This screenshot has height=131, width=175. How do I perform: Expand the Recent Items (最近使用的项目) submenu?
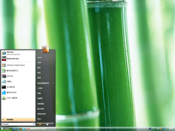(45, 83)
